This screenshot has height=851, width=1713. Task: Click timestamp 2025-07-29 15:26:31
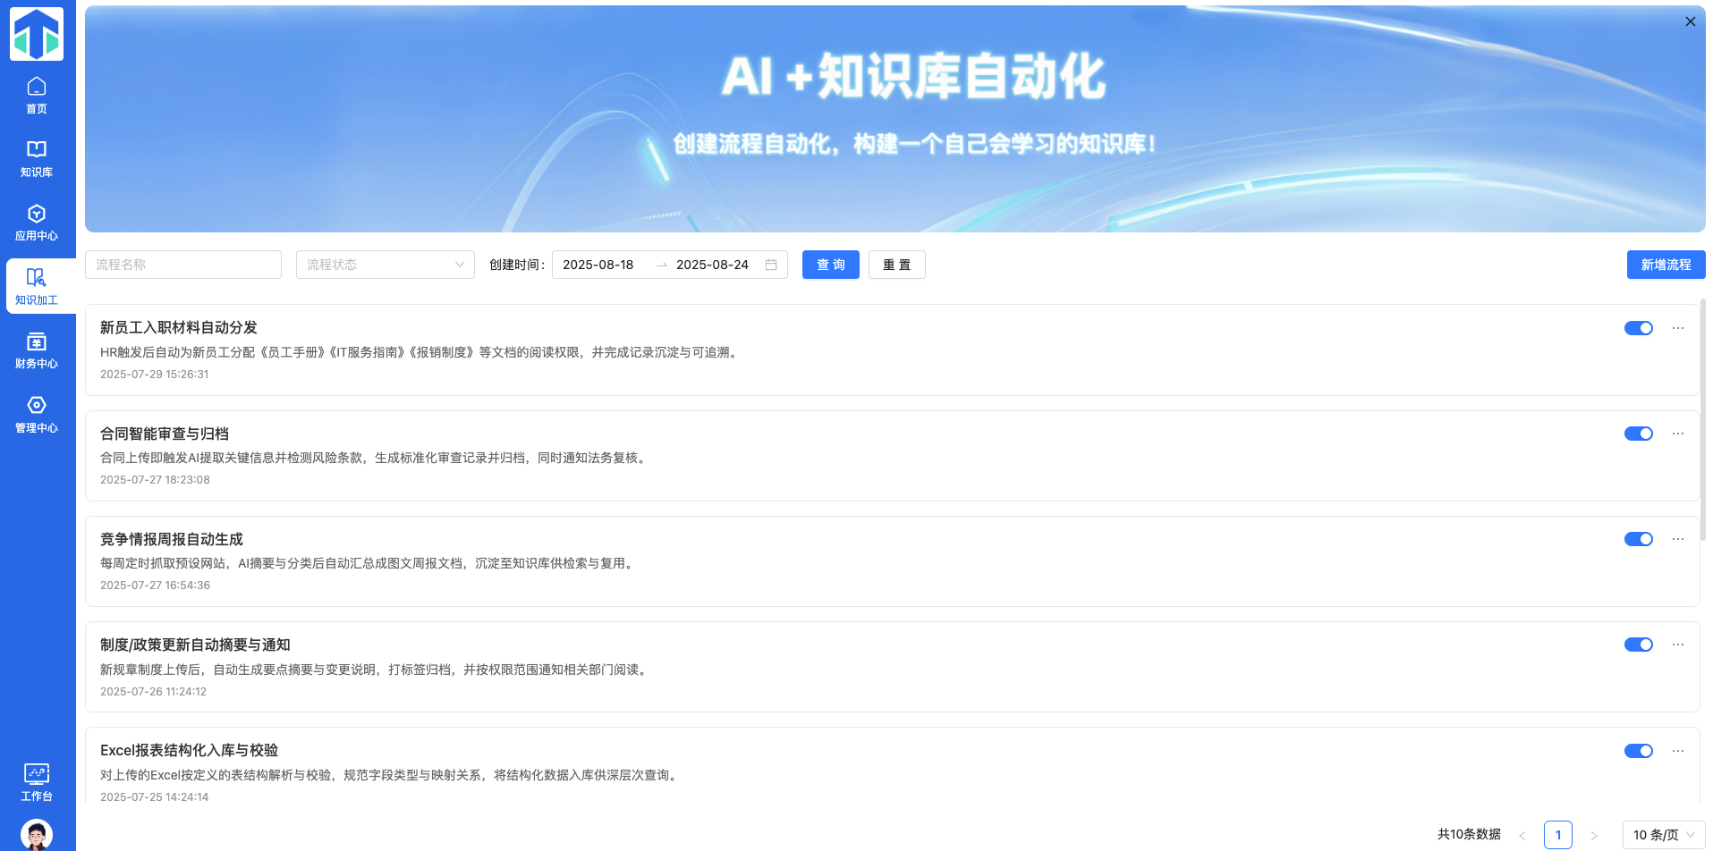(x=155, y=375)
